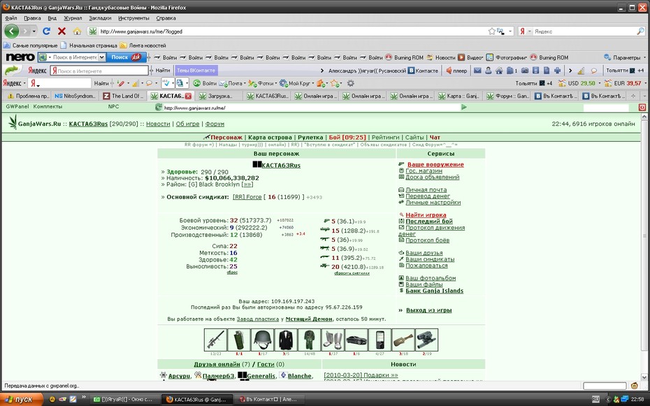This screenshot has height=406, width=650.
Task: Open the binoculars item in inventory
Action: [x=426, y=340]
